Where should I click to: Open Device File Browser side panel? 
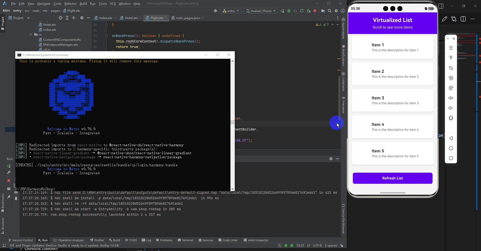(343, 219)
